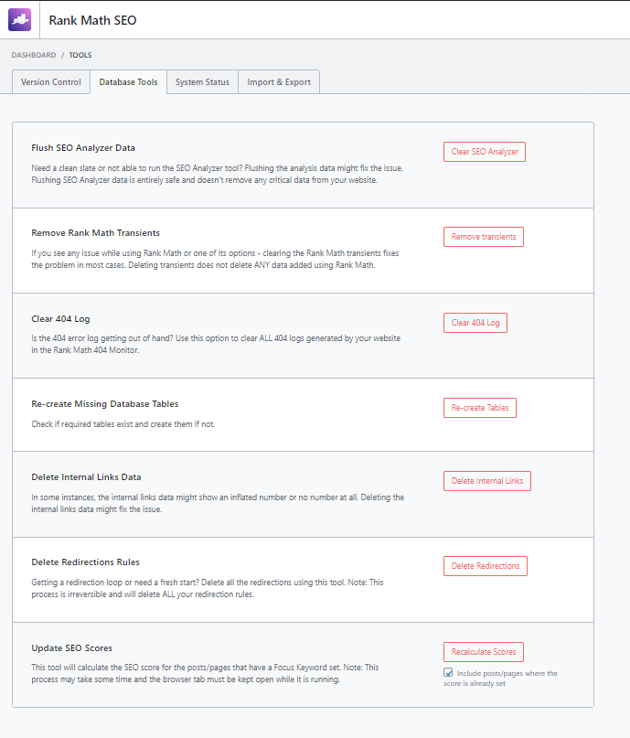
Task: Click the Clear 404 Log heading
Action: point(60,318)
